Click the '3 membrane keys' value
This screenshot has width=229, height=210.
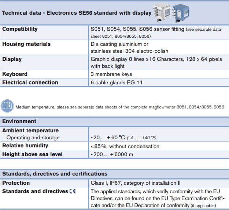pyautogui.click(x=111, y=74)
